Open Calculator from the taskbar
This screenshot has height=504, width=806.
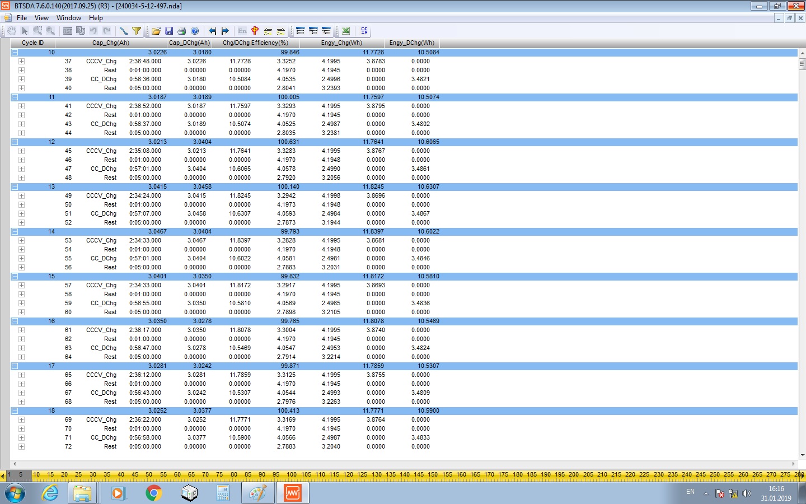223,493
